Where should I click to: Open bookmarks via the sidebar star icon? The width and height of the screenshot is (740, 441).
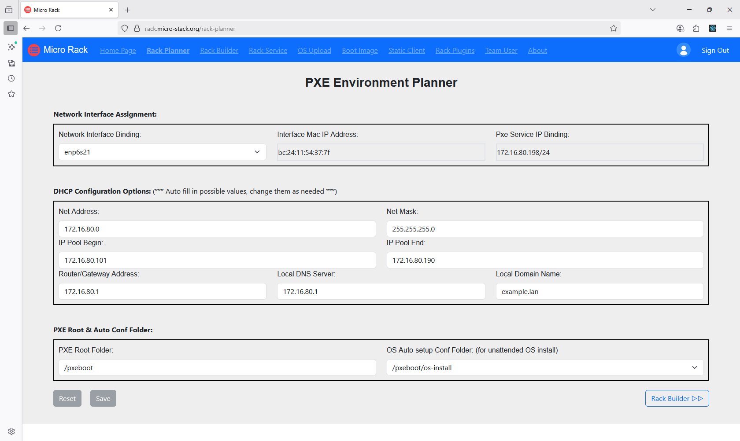[x=11, y=93]
